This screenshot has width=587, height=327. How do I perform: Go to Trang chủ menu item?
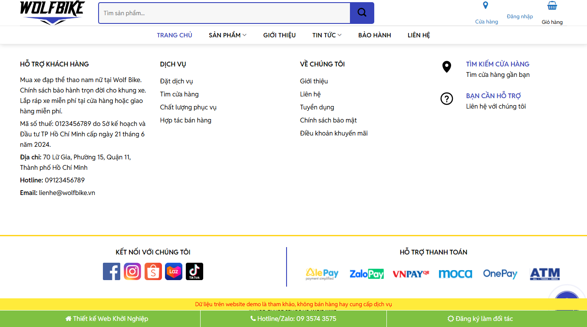(x=175, y=35)
